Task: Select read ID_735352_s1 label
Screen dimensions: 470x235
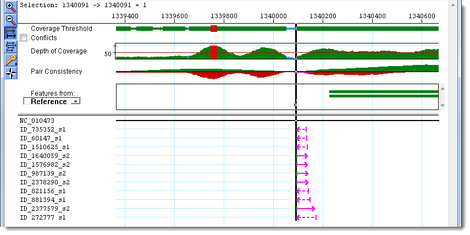Action: point(42,130)
